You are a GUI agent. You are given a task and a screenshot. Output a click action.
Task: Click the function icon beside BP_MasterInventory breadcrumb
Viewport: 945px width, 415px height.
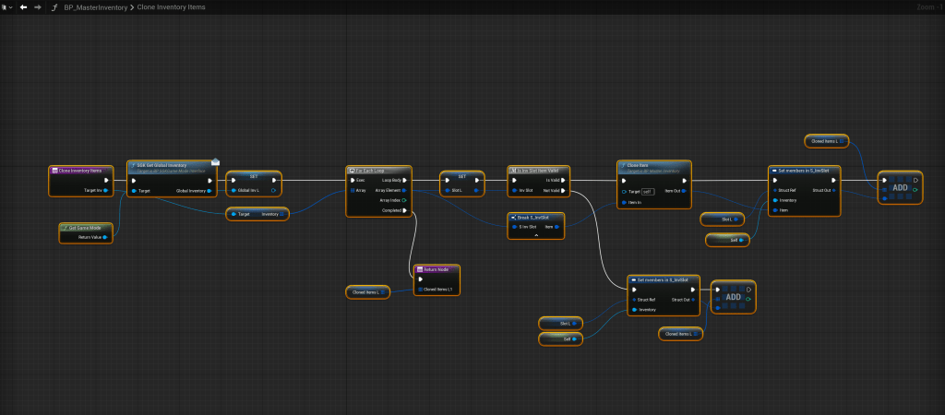(x=54, y=7)
